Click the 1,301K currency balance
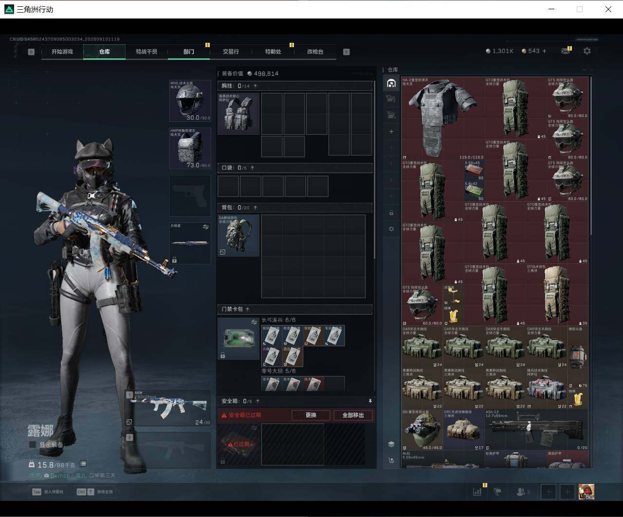The image size is (623, 517). 499,51
